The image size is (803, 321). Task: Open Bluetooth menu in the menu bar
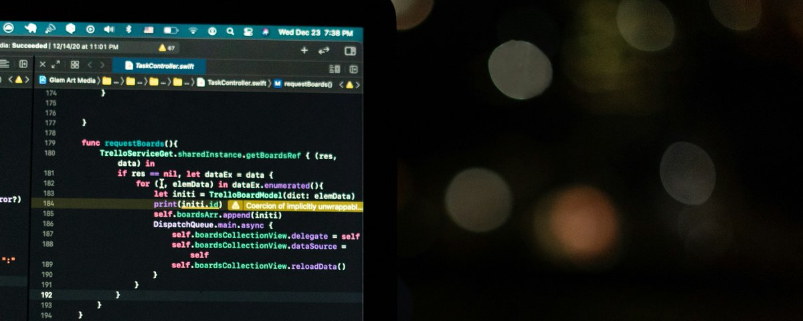[129, 30]
